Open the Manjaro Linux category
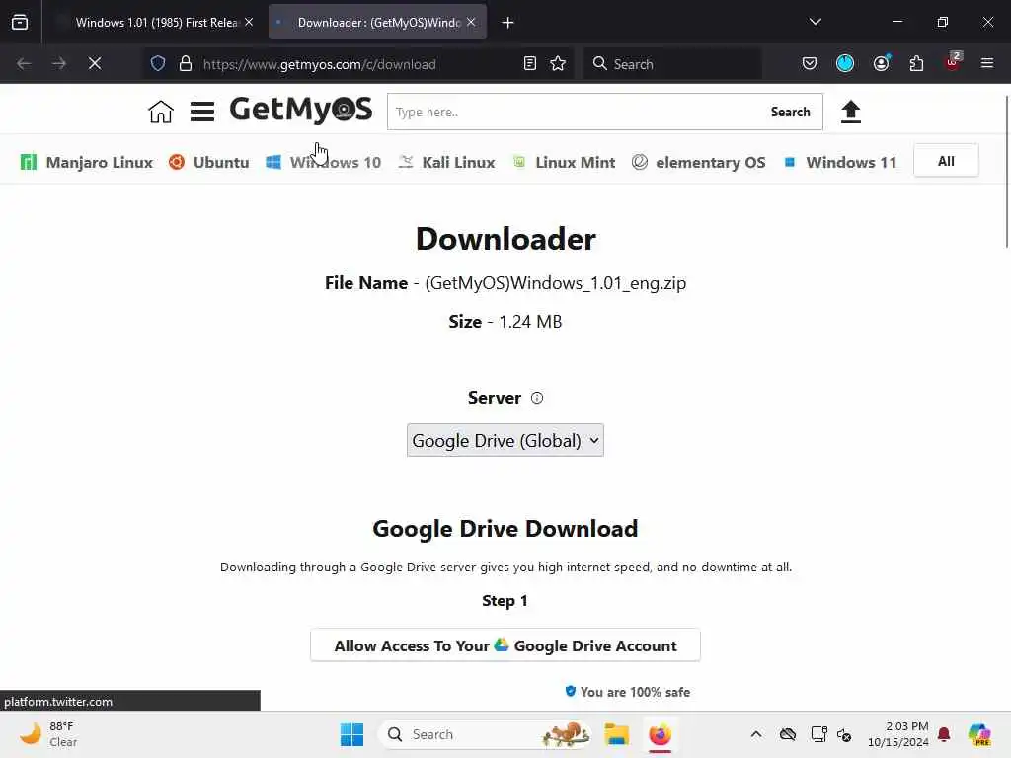Screen dimensions: 1011x758 pyautogui.click(x=87, y=162)
